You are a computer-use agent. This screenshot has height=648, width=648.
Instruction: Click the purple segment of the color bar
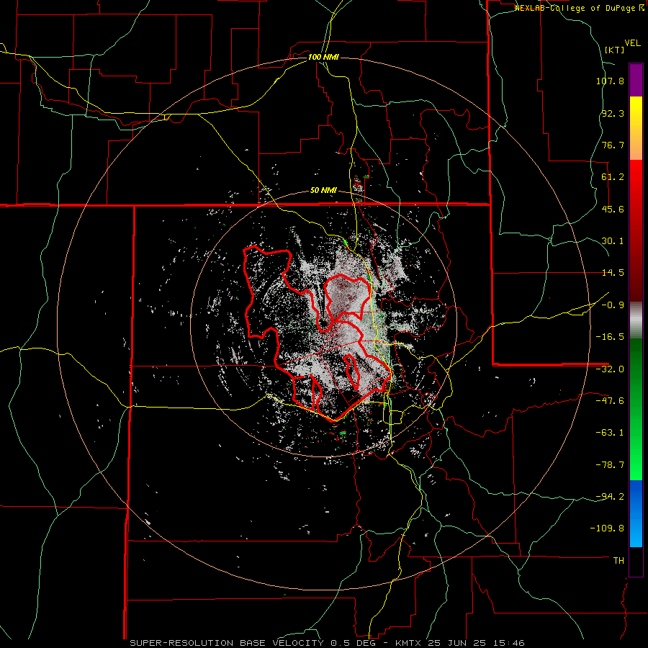[x=636, y=80]
